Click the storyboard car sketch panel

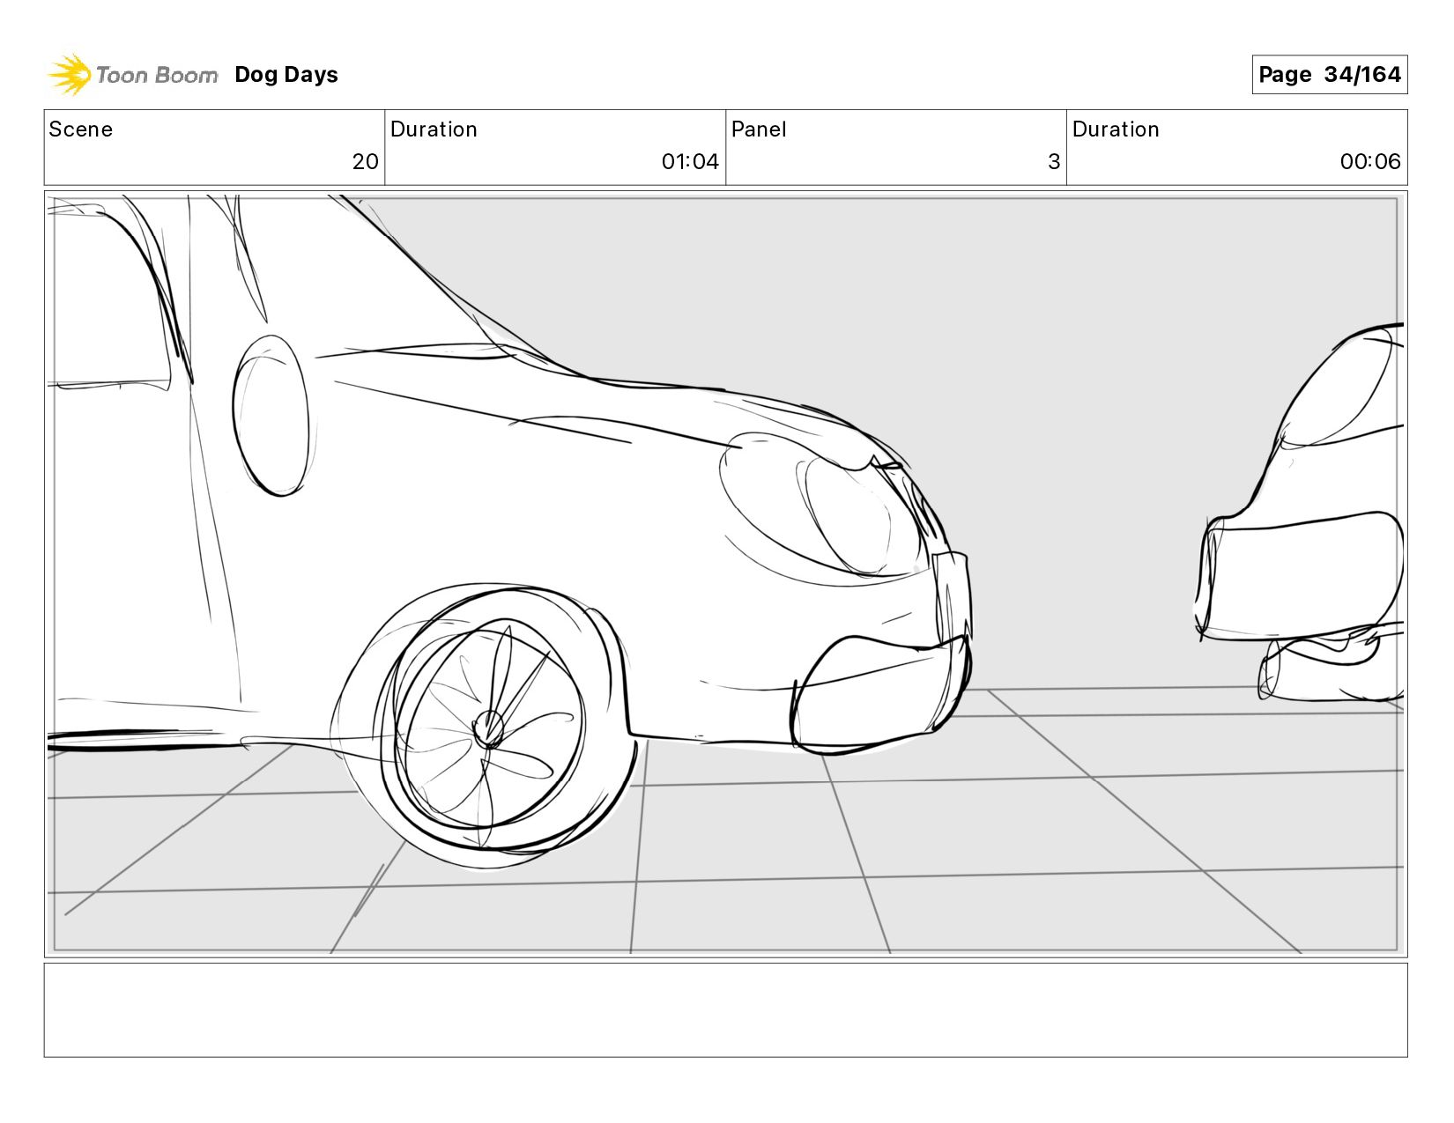pos(726,574)
